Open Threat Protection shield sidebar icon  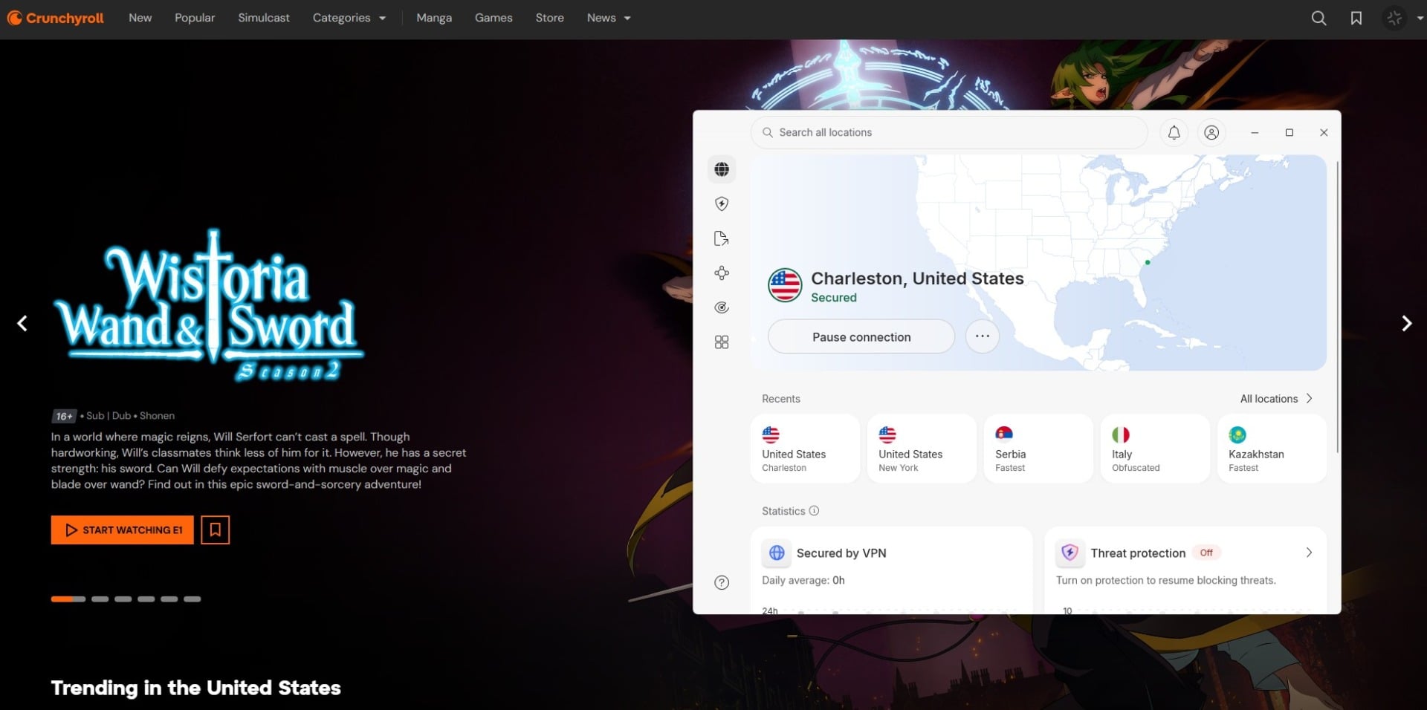pyautogui.click(x=722, y=203)
